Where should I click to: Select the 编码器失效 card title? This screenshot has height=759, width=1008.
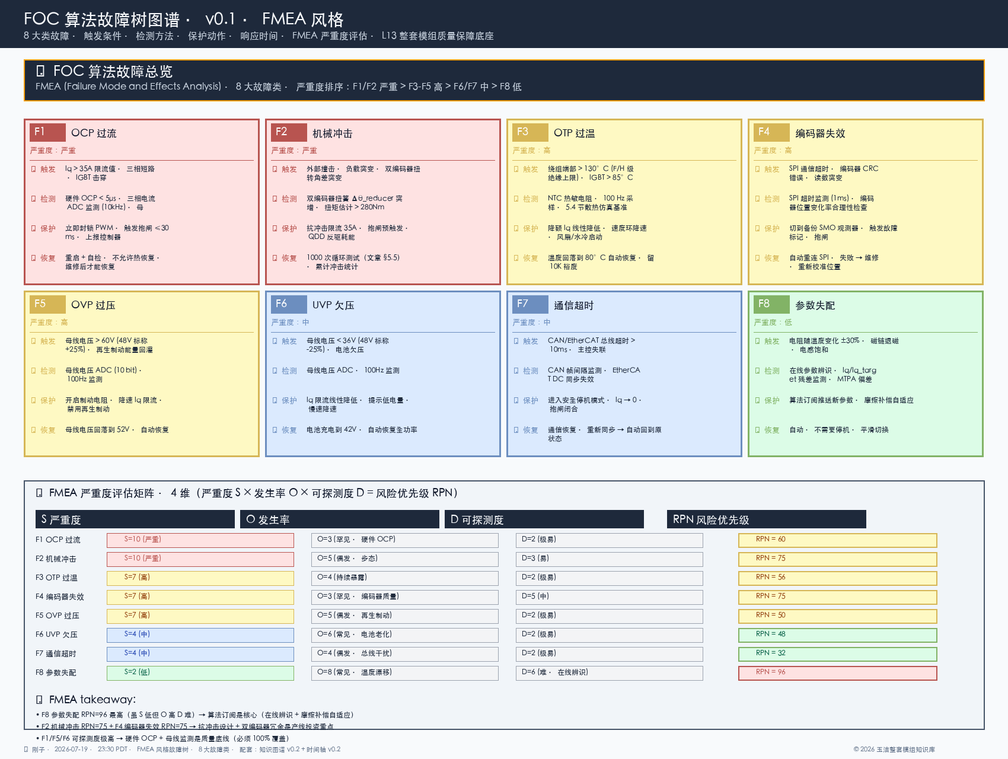[x=821, y=133]
